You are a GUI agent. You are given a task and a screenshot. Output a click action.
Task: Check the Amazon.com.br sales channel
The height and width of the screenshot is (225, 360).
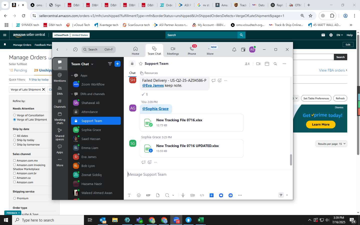coord(14,173)
